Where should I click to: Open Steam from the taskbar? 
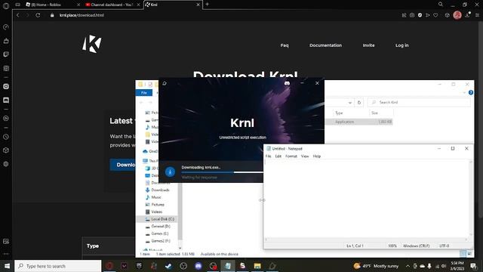pos(168,265)
